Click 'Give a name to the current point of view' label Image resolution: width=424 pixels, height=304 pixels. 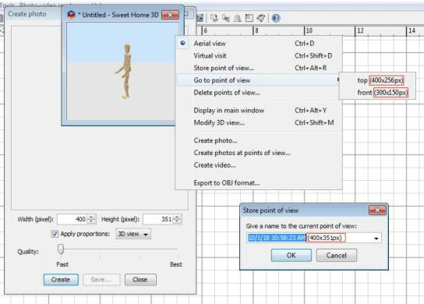(301, 226)
